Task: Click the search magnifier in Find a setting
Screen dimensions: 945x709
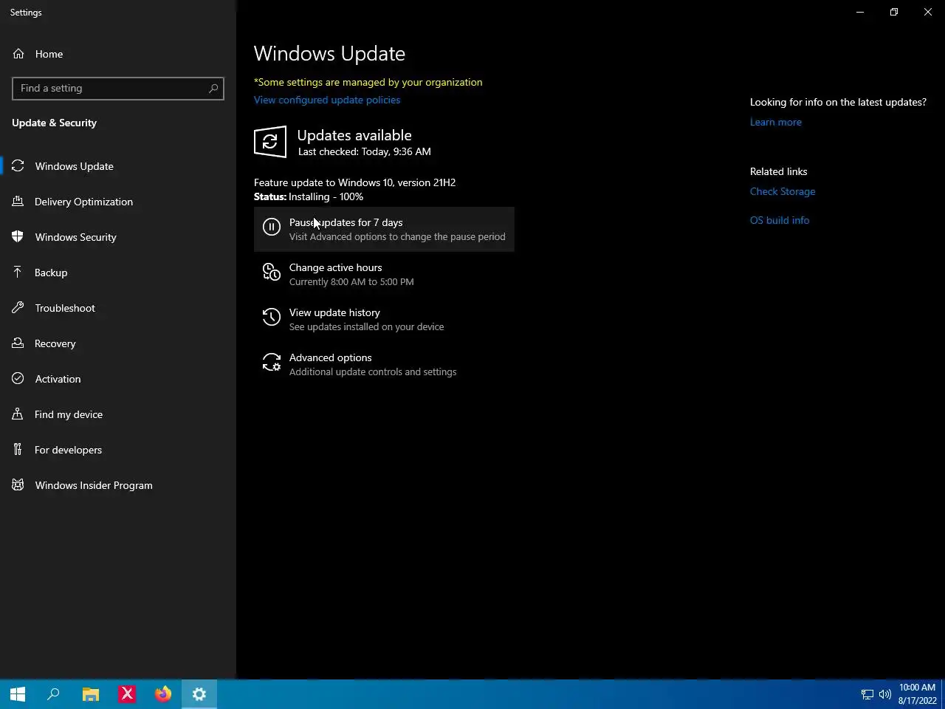Action: (x=213, y=89)
